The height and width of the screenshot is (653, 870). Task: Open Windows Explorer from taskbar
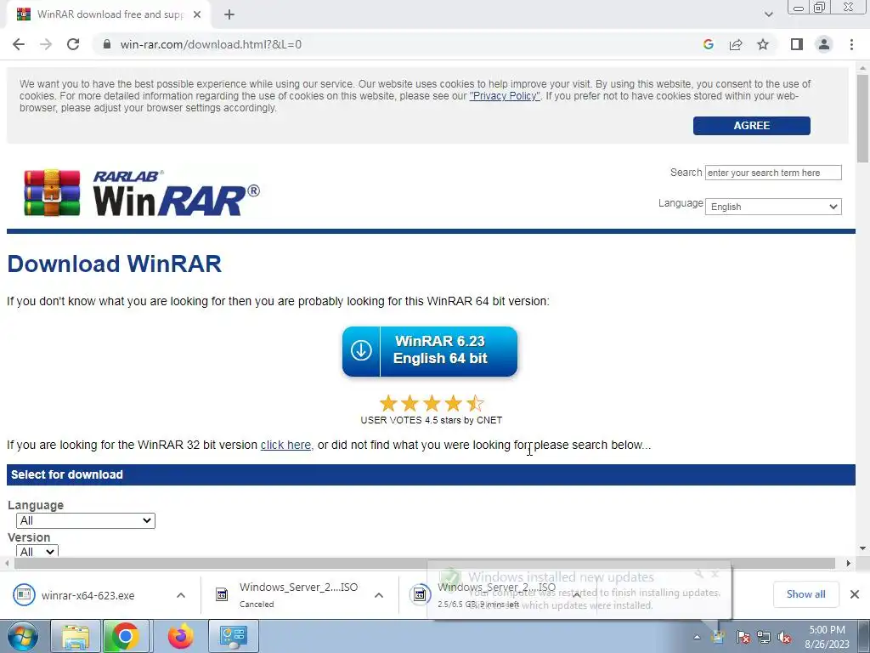[76, 636]
